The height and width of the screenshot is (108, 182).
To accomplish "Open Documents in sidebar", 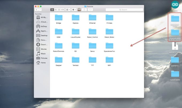I will (42, 40).
